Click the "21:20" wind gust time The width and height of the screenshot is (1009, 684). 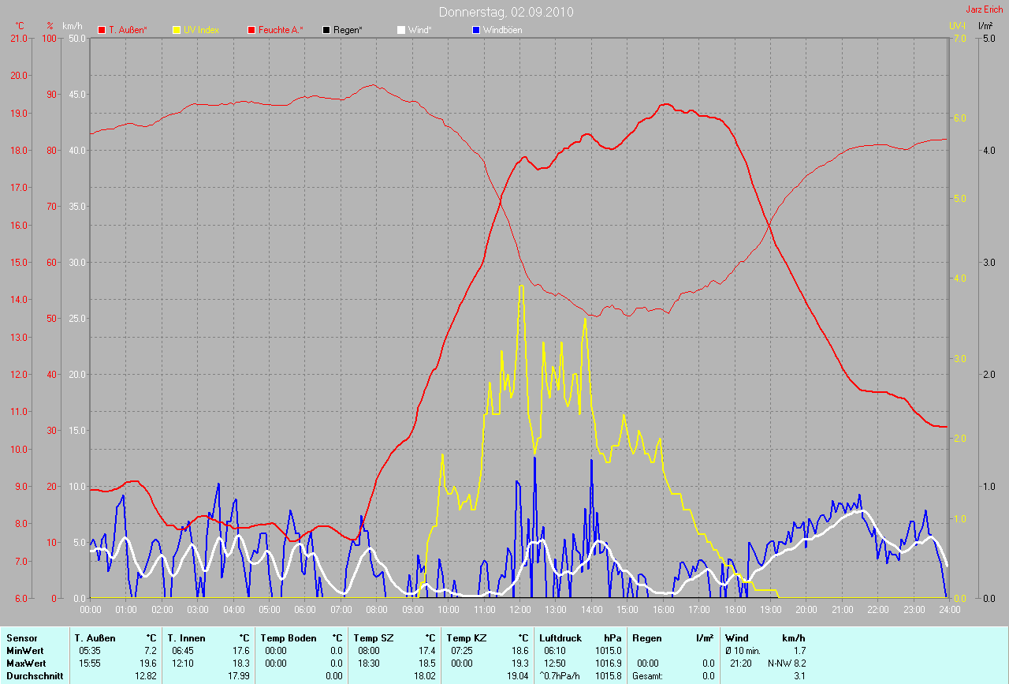coord(740,663)
